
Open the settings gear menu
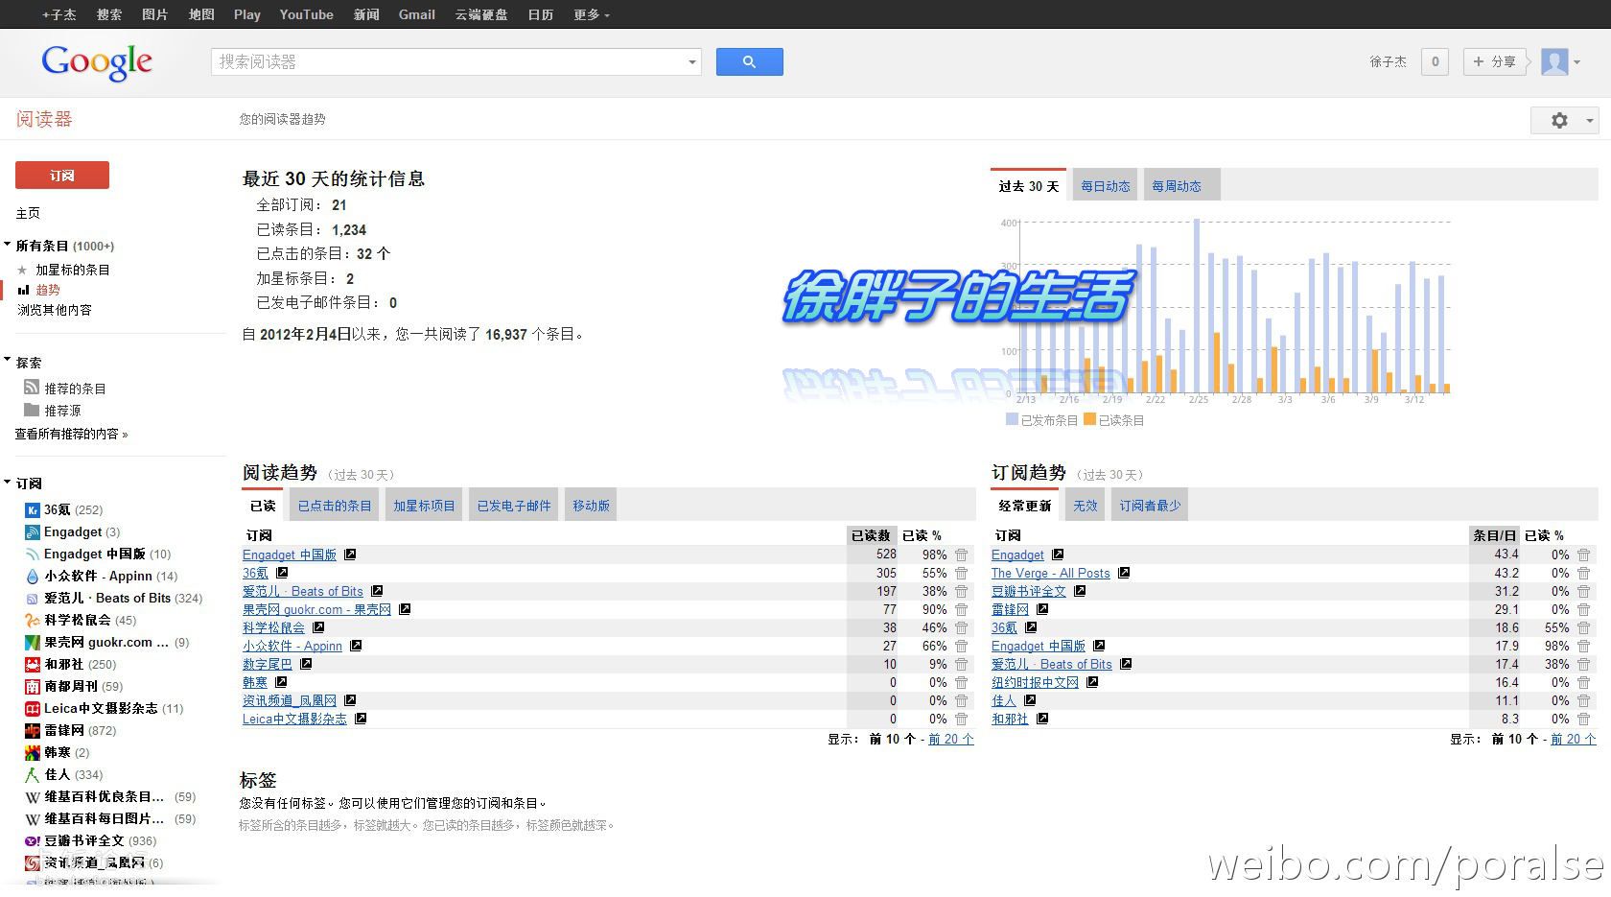point(1559,120)
